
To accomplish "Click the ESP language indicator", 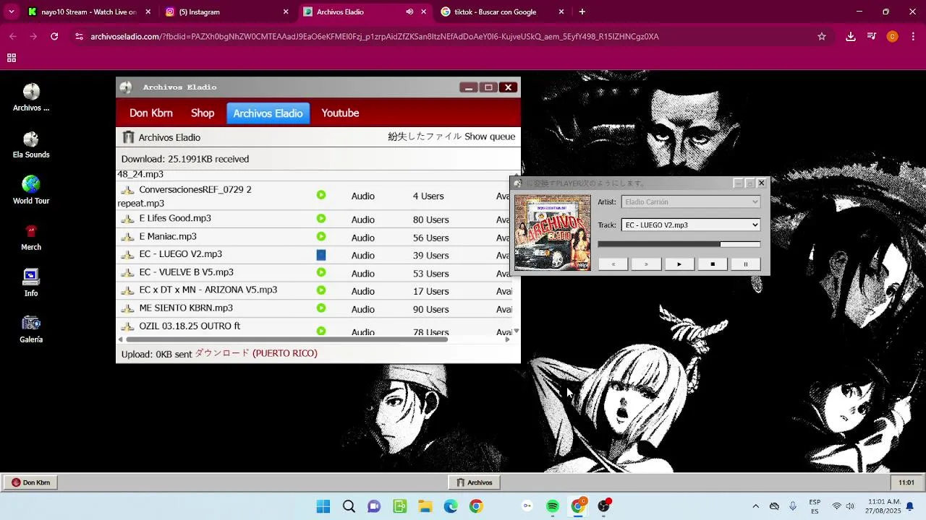I will pos(815,506).
